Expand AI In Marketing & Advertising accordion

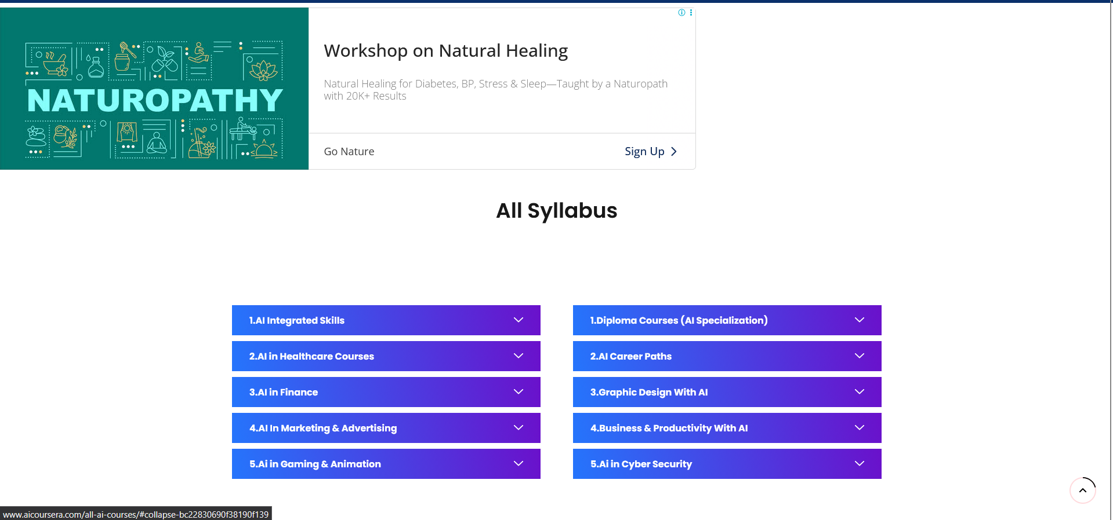[x=323, y=428]
